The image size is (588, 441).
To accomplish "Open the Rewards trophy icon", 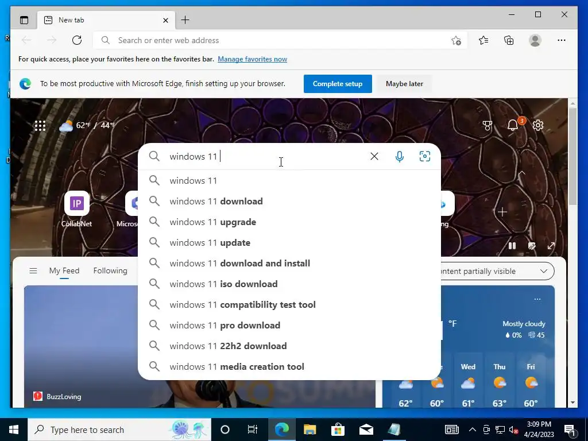I will (487, 125).
